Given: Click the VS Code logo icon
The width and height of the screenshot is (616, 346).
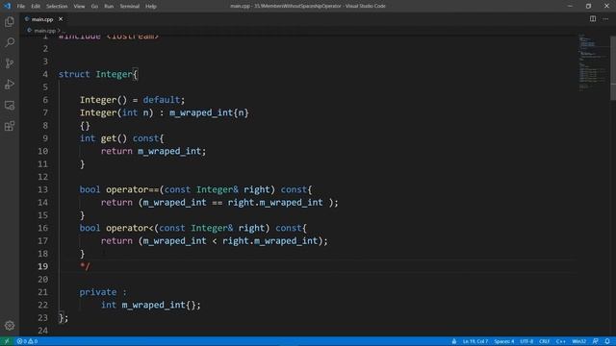Looking at the screenshot, I should 7,6.
